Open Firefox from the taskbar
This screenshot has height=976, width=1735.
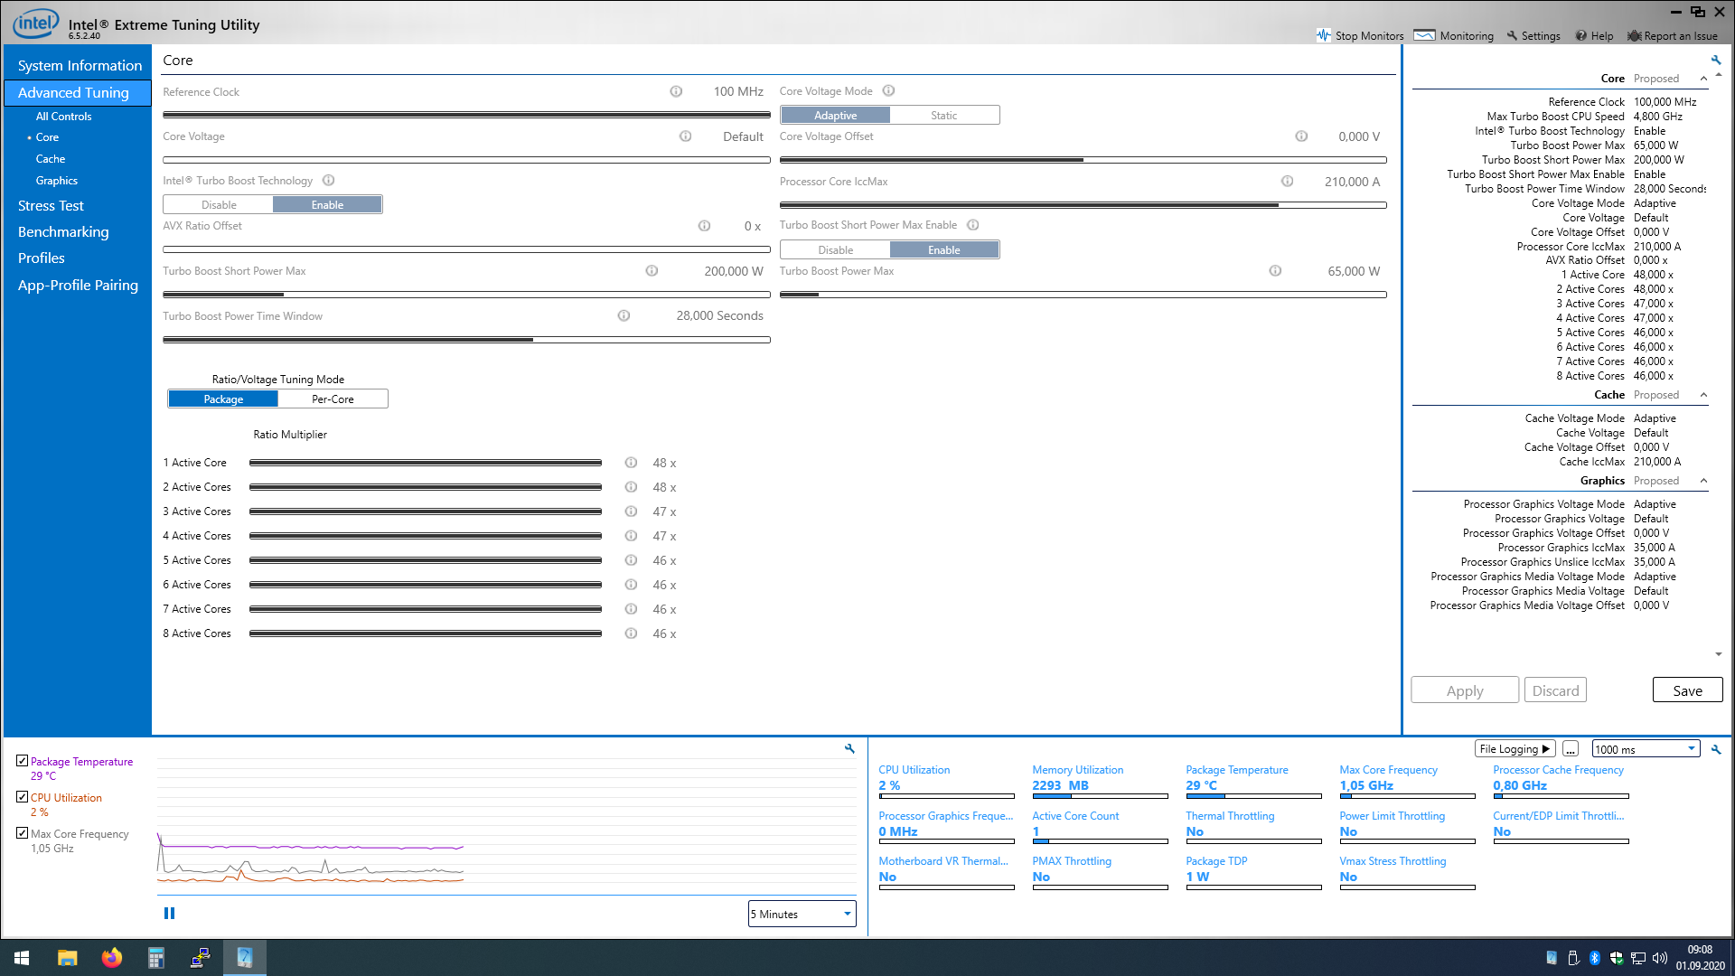[x=112, y=958]
